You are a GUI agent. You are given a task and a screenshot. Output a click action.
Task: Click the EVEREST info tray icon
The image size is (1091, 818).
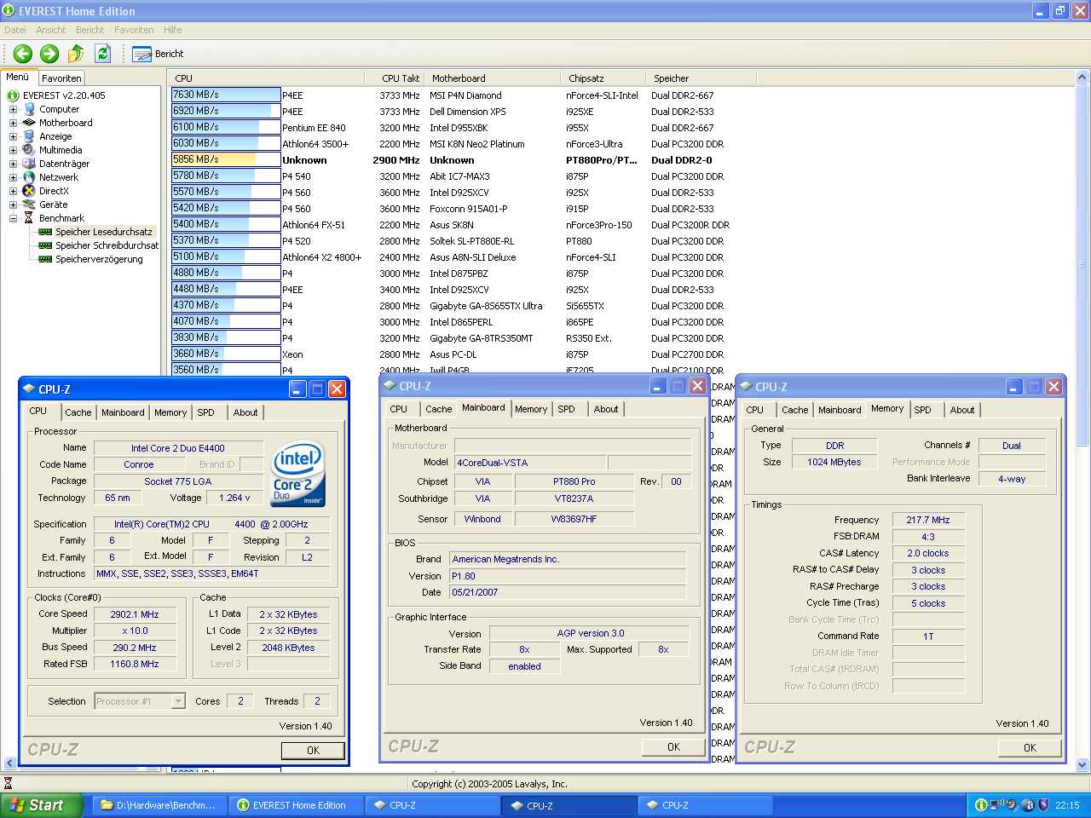tap(981, 805)
